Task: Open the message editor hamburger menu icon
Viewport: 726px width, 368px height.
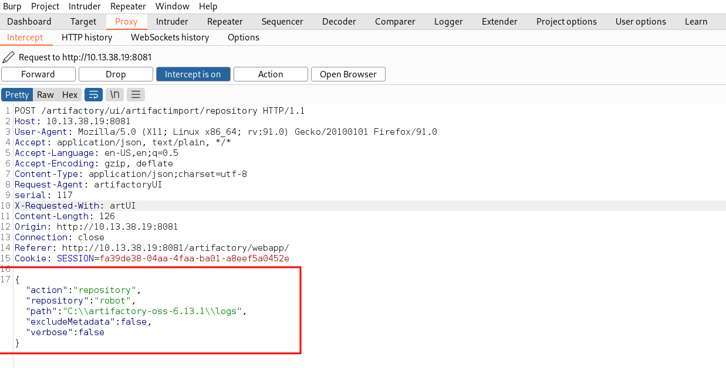Action: point(136,94)
